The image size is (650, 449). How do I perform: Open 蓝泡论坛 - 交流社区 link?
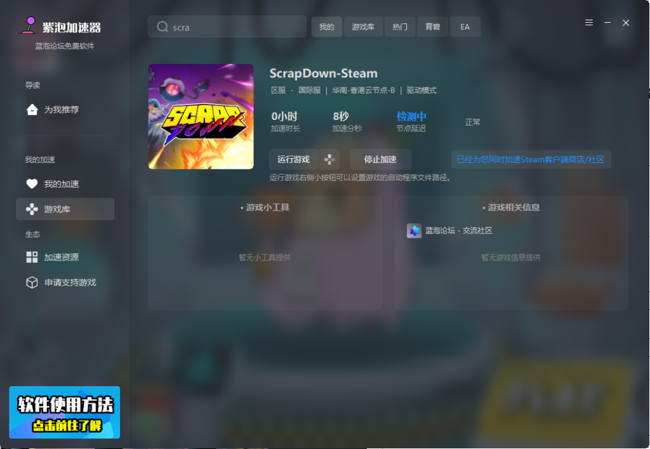pos(458,231)
